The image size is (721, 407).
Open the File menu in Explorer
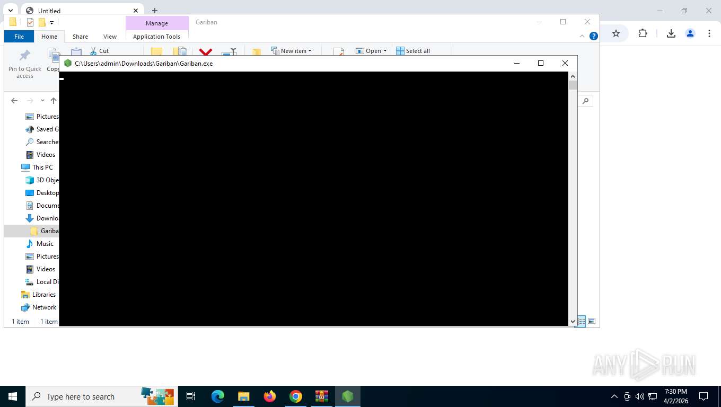click(19, 37)
